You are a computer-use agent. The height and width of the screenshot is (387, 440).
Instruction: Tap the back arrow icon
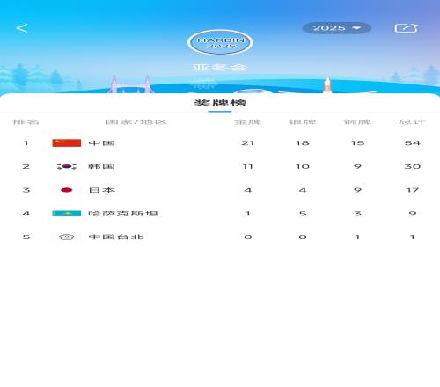[x=22, y=28]
